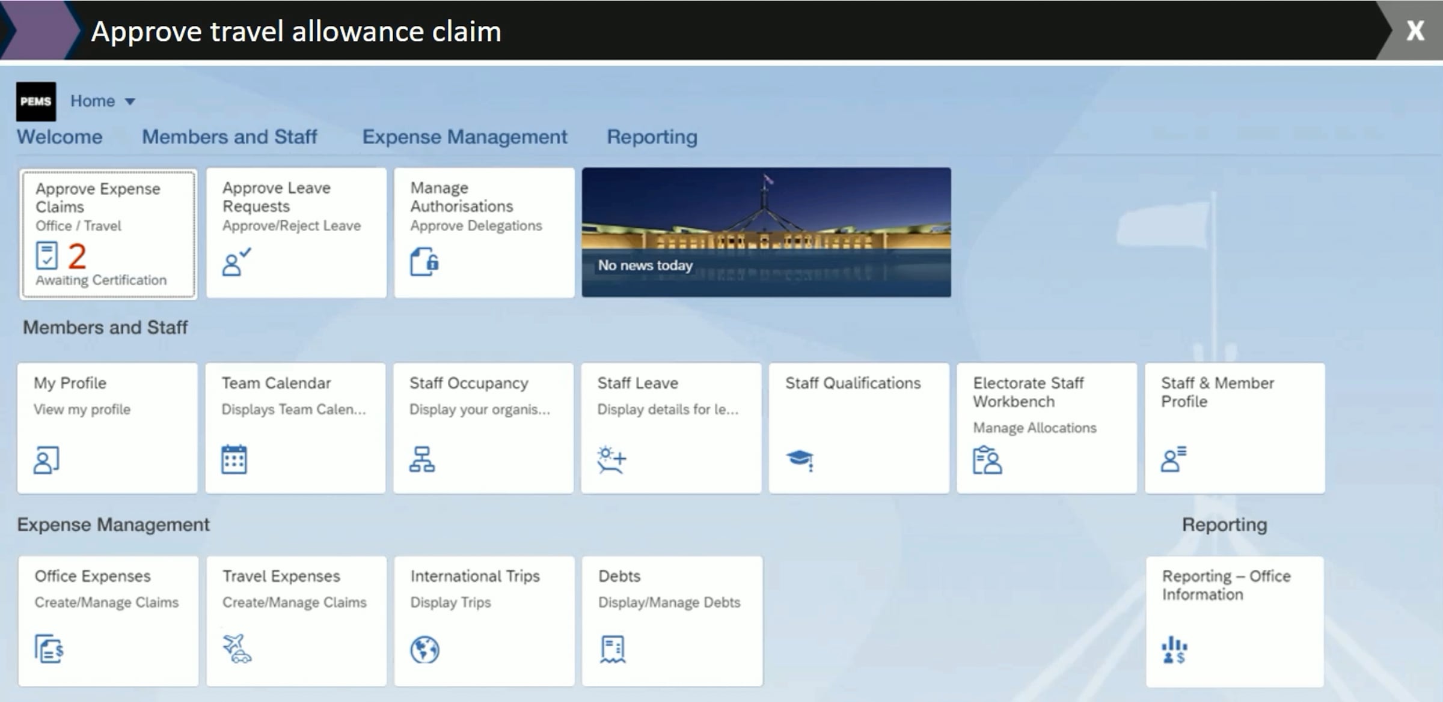Click the No news today image
This screenshot has height=702, width=1443.
[x=766, y=232]
